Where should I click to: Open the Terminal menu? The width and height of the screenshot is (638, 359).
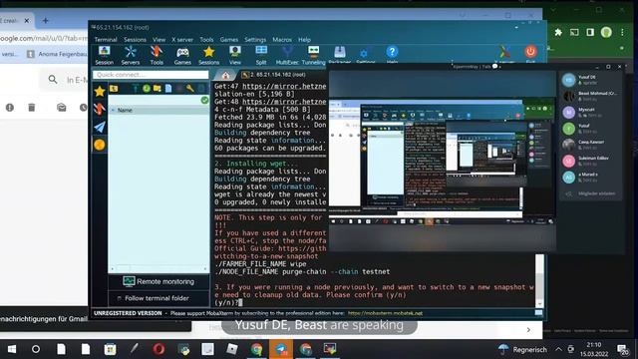coord(106,40)
